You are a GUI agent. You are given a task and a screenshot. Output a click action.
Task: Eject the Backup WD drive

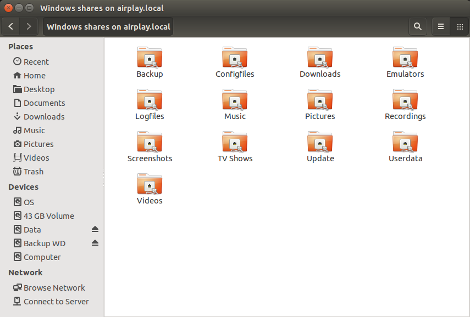tap(95, 243)
